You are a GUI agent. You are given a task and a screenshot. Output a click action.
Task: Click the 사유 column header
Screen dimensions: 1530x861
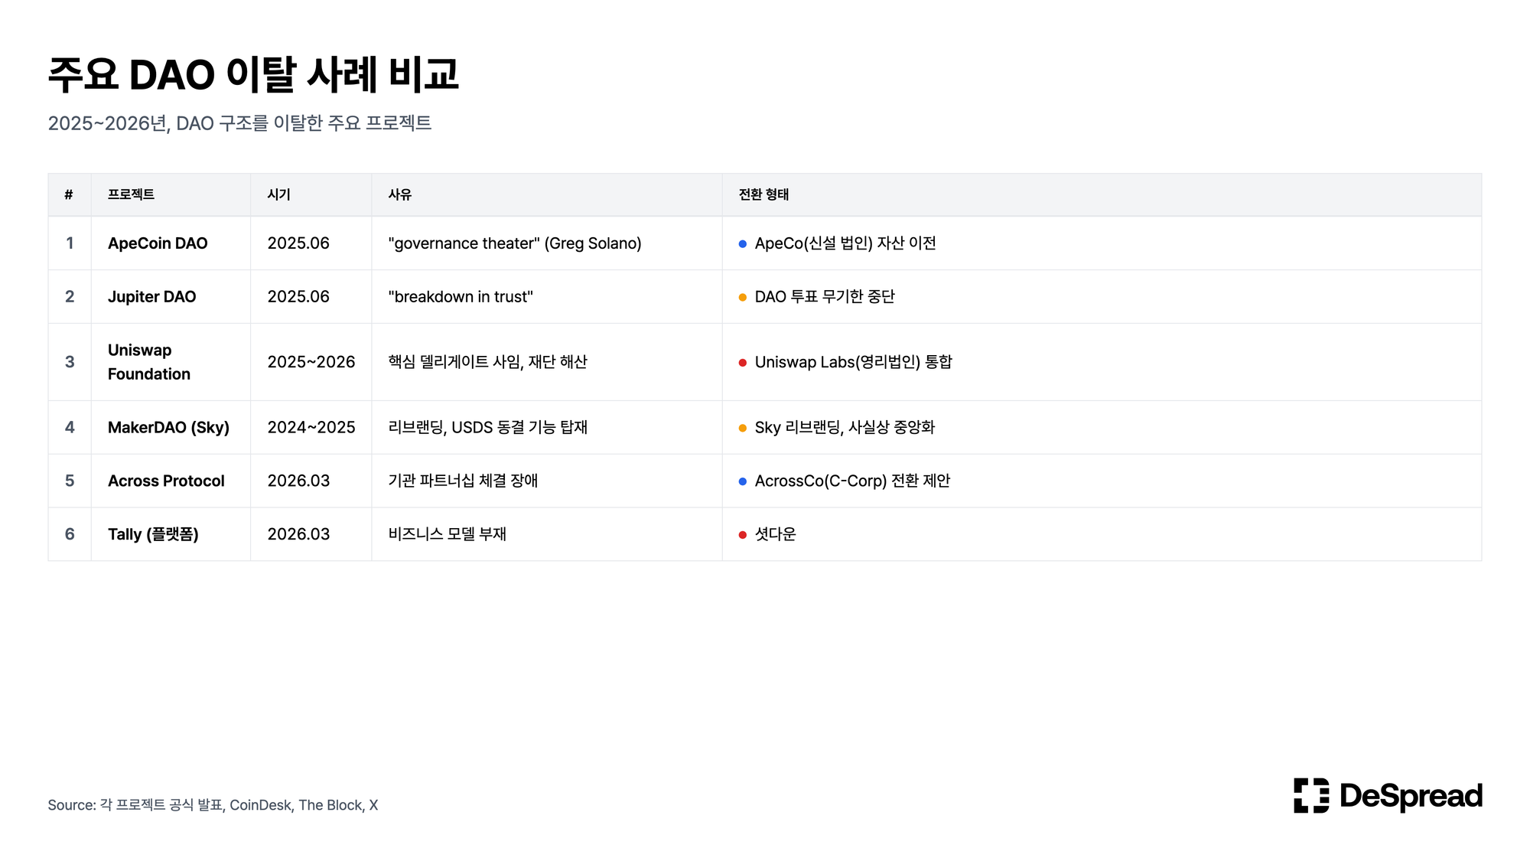click(x=399, y=194)
